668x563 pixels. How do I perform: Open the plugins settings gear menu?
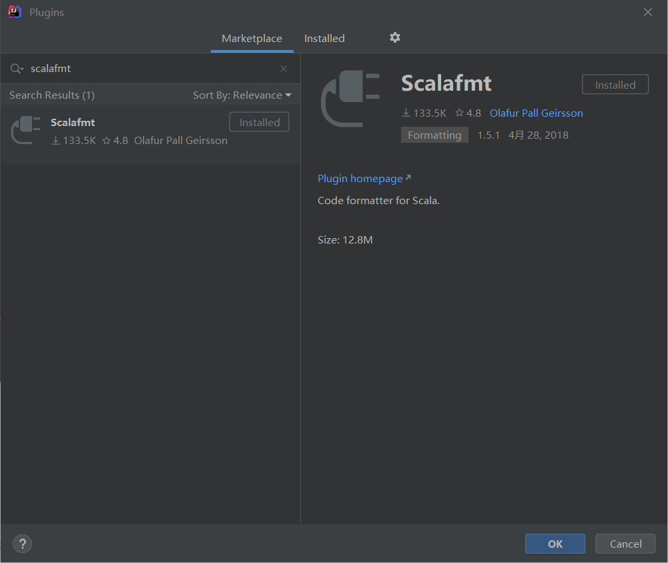click(x=395, y=37)
